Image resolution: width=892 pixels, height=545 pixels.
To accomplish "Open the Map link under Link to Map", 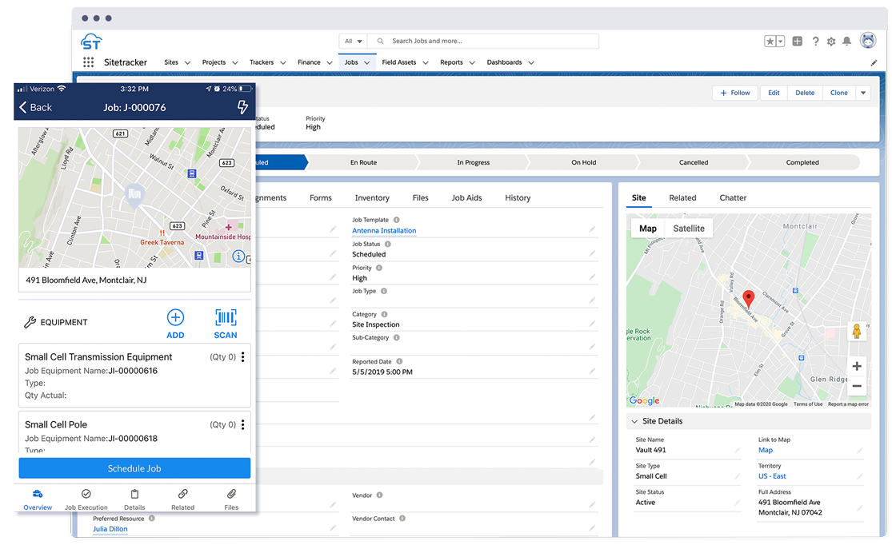I will (x=765, y=450).
